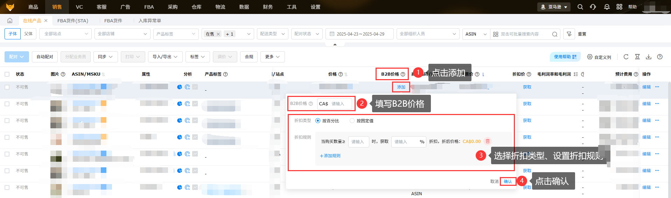
Task: Switch to FBA货件(STA) tab
Action: pyautogui.click(x=73, y=21)
